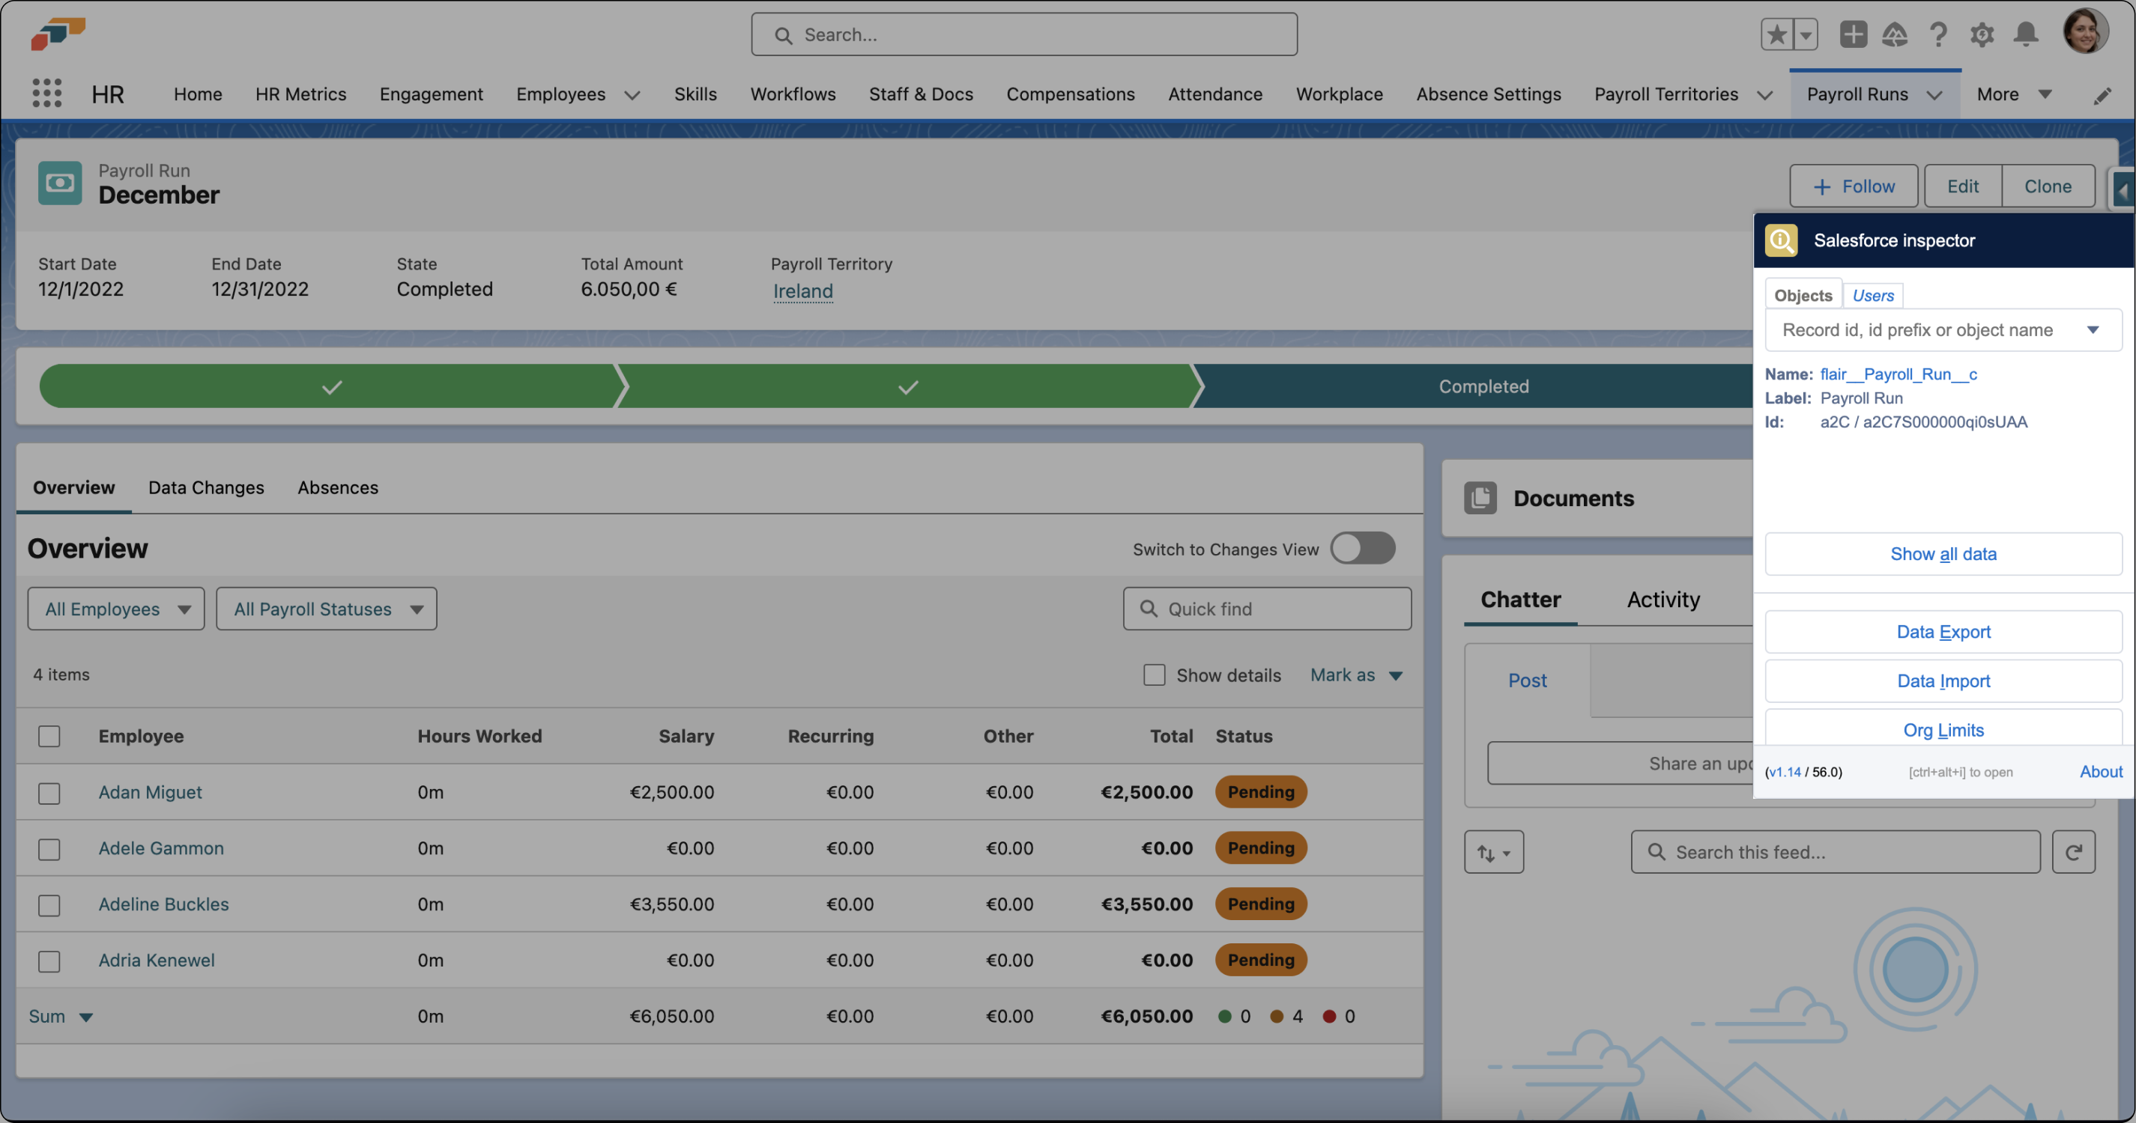This screenshot has height=1123, width=2136.
Task: Open the App Launcher waffle icon
Action: click(47, 94)
